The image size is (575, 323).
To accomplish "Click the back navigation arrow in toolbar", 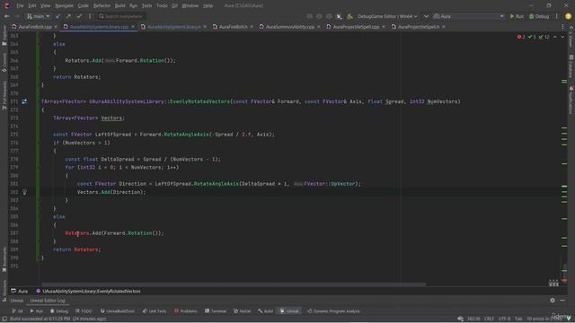I will click(7, 16).
